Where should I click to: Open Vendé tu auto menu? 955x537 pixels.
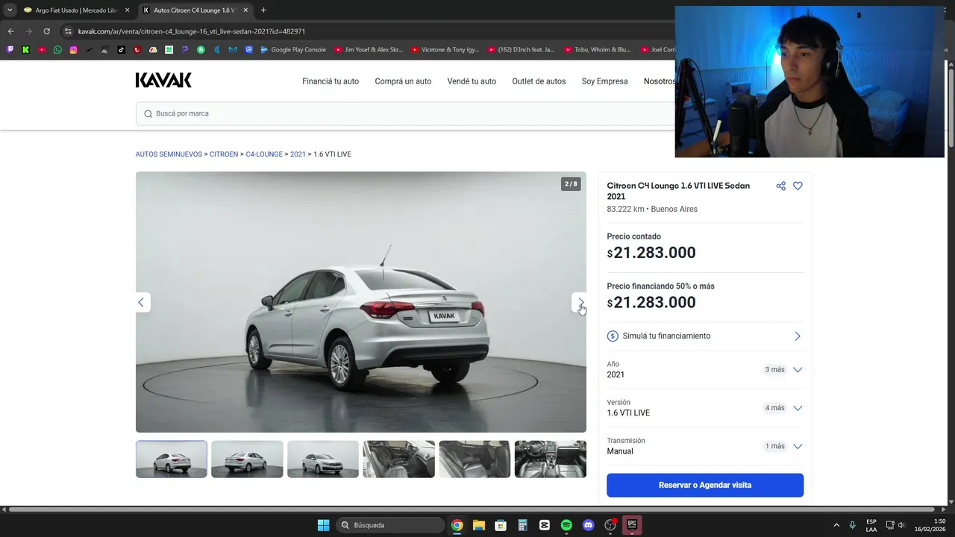472,81
